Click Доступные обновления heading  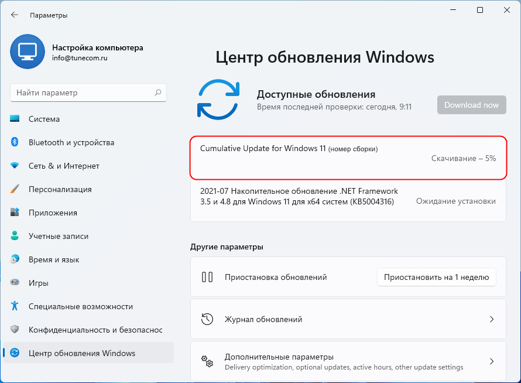click(x=316, y=94)
